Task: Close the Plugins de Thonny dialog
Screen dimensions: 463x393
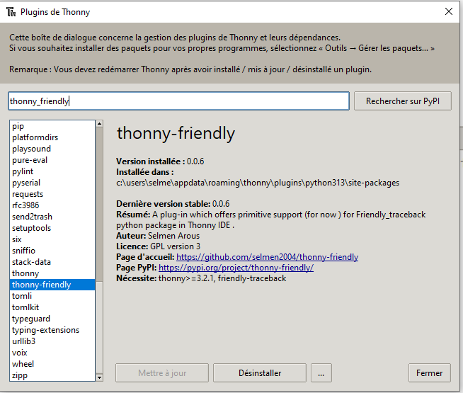Action: (449, 11)
